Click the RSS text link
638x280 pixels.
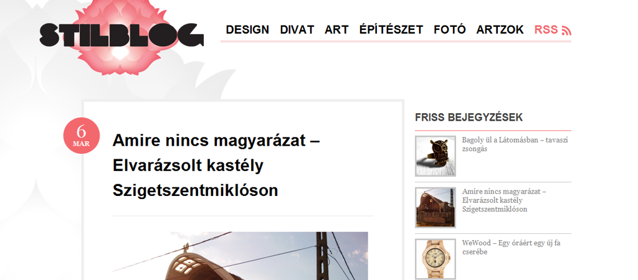(546, 30)
